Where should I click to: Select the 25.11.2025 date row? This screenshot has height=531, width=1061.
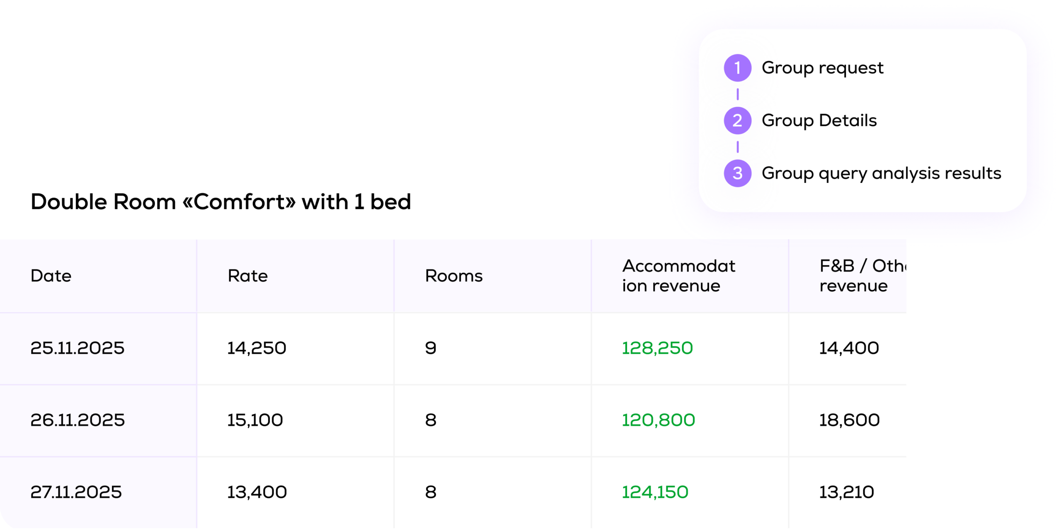[78, 348]
